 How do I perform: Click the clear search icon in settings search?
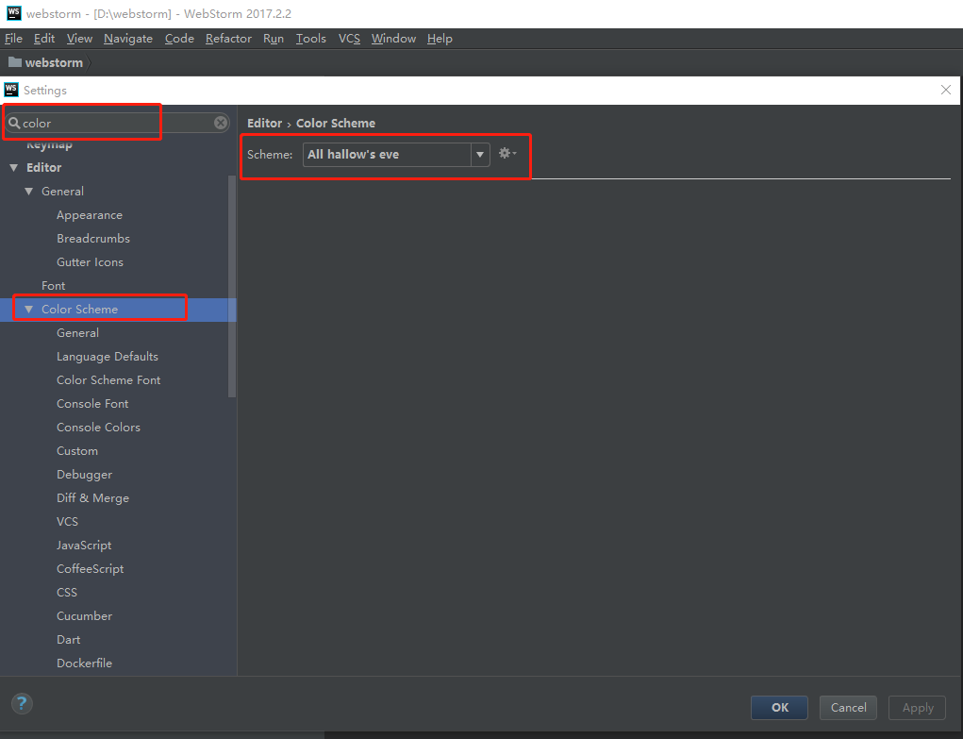click(220, 122)
